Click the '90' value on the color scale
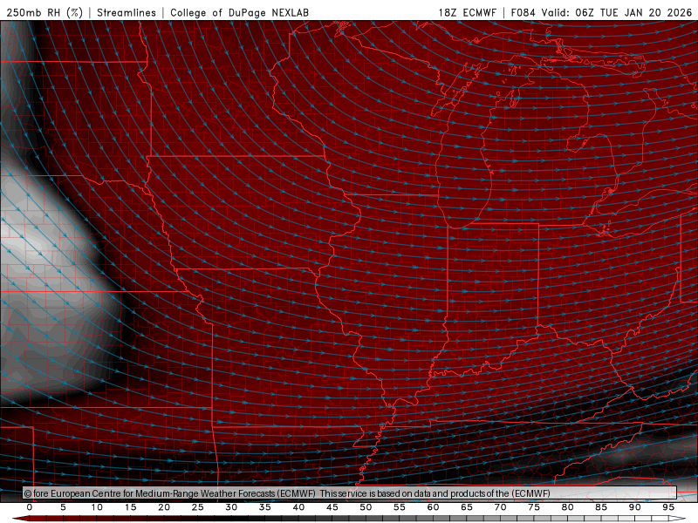Image resolution: width=698 pixels, height=523 pixels. [634, 507]
